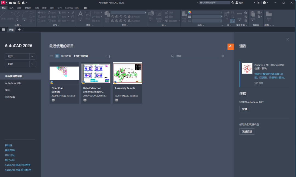This screenshot has height=177, width=296.
Task: Open the Floor Plan Sample thumbnail
Action: [x=64, y=73]
